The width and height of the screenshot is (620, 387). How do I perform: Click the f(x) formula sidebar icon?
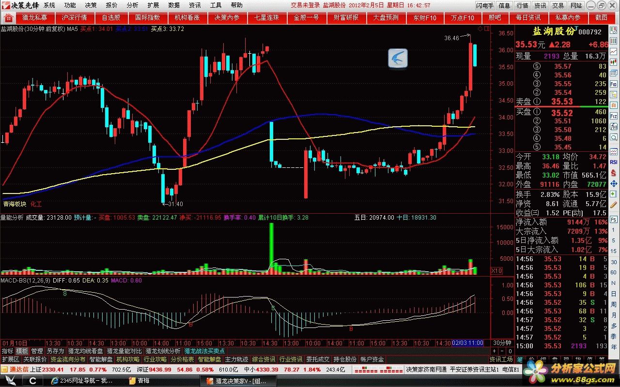(x=614, y=126)
